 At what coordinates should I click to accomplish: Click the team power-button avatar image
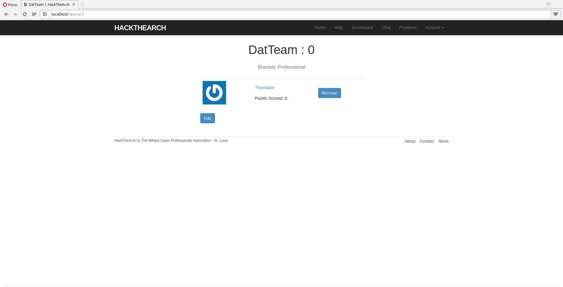click(214, 93)
